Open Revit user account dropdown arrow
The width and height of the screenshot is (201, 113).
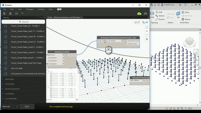click(x=177, y=5)
